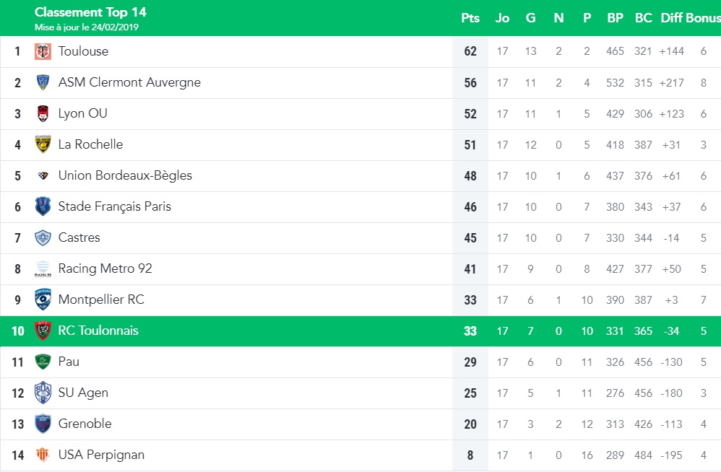721x472 pixels.
Task: Click the Lyon OU team logo
Action: pyautogui.click(x=43, y=113)
